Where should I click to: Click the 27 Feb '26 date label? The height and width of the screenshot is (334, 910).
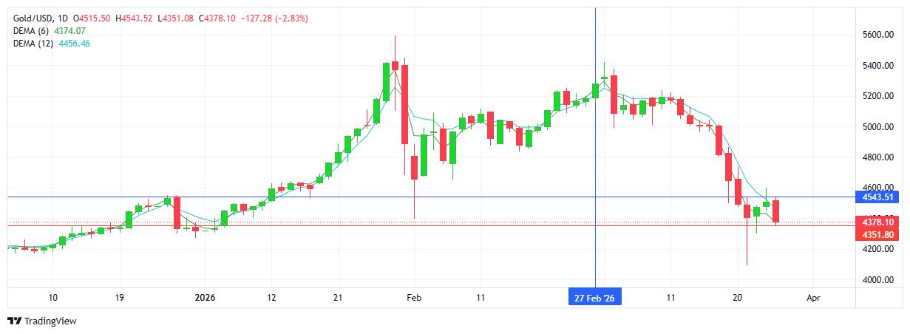coord(594,298)
